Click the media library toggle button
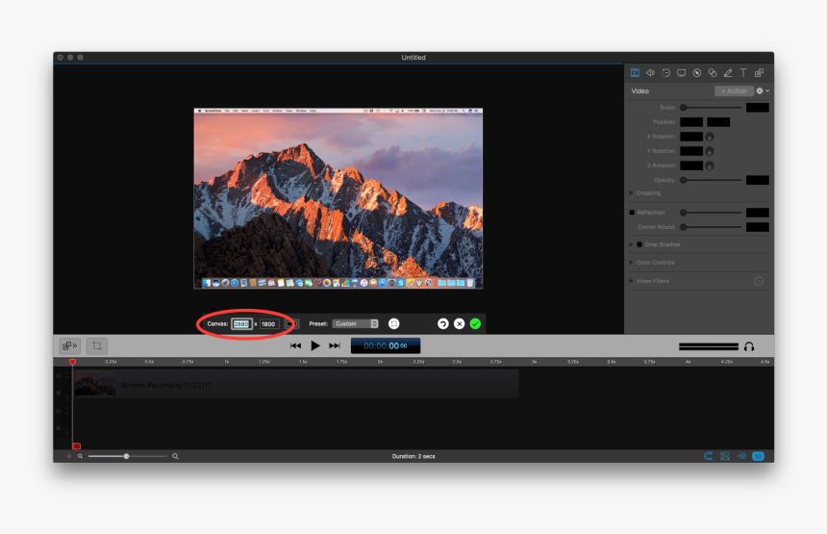Viewport: 827px width, 534px height. point(69,346)
